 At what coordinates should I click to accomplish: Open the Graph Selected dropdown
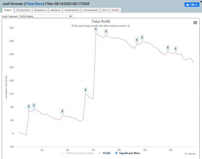pyautogui.click(x=45, y=16)
